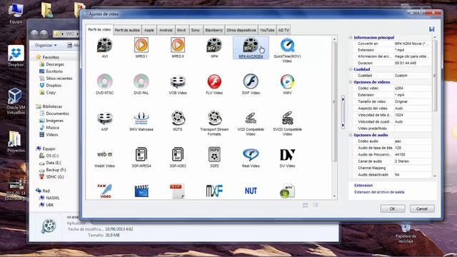Click the Cancel button
This screenshot has height=257, width=457.
[422, 208]
